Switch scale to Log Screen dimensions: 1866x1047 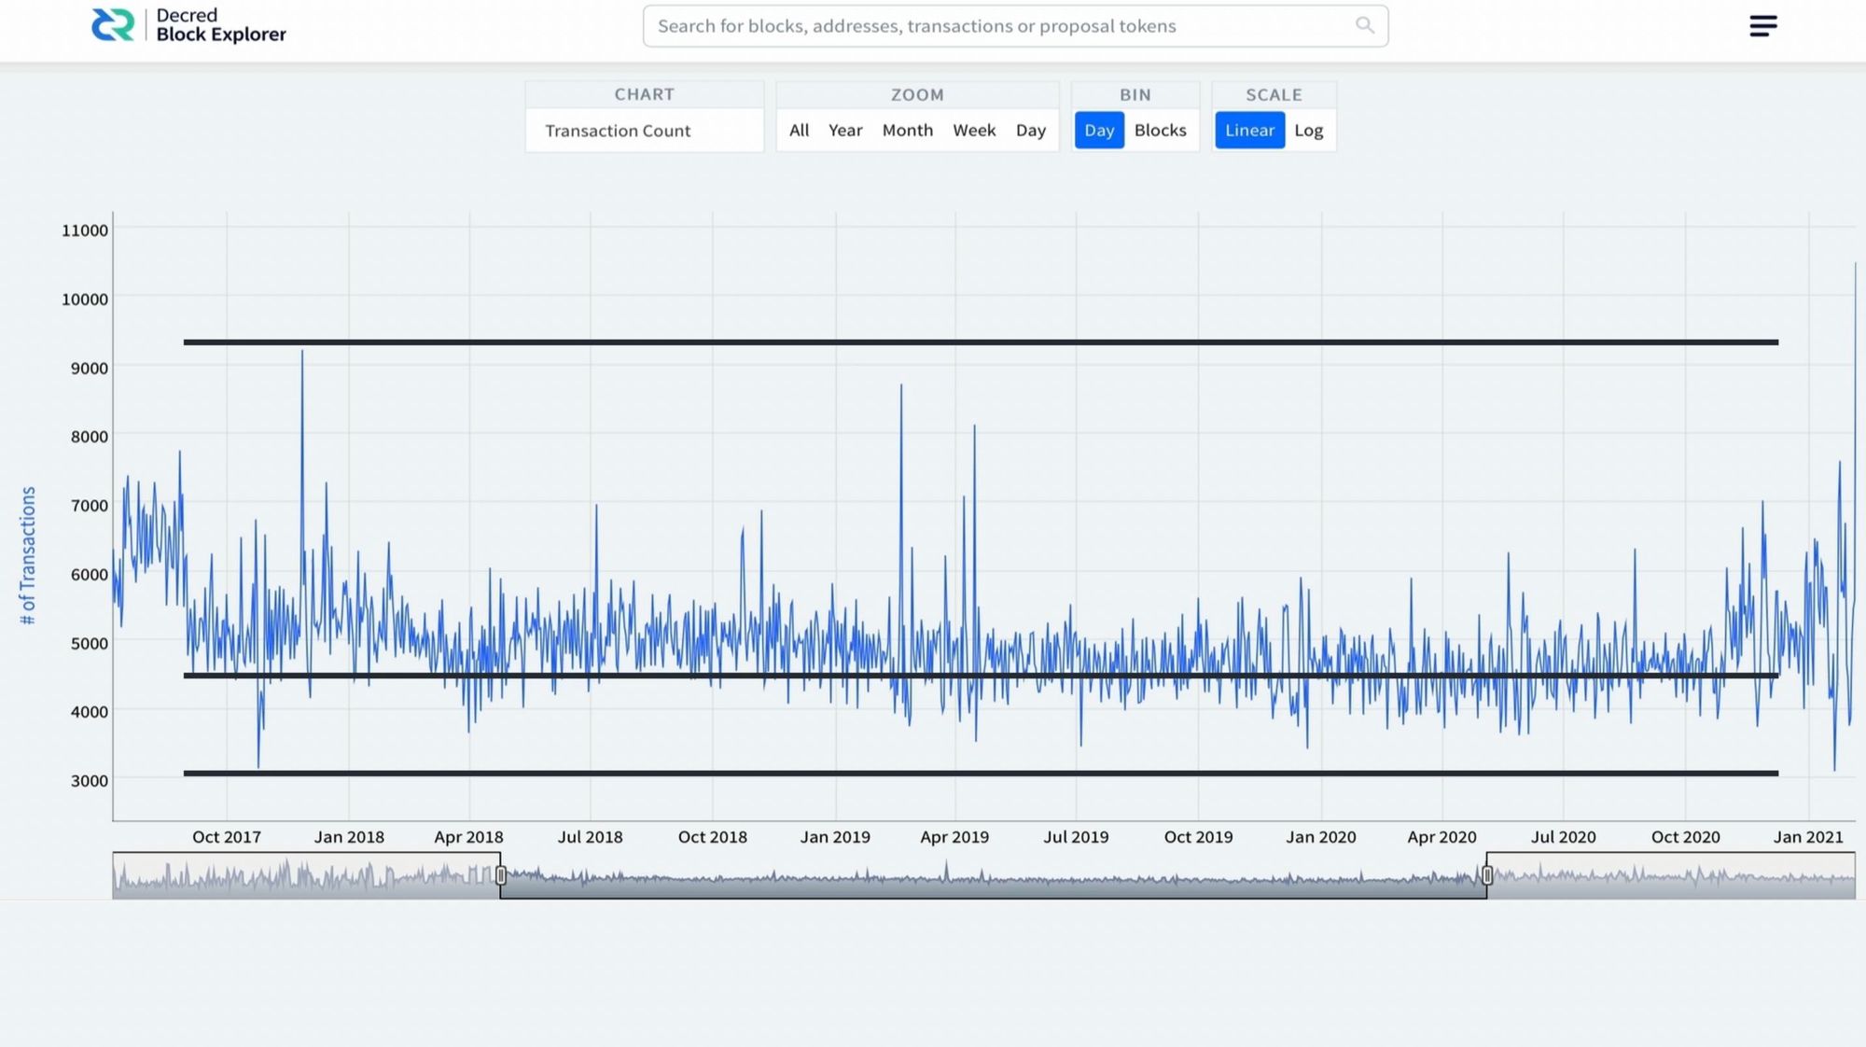(x=1309, y=131)
